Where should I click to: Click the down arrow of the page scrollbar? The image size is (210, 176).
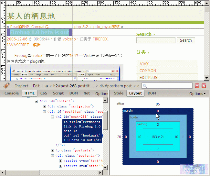click(206, 78)
